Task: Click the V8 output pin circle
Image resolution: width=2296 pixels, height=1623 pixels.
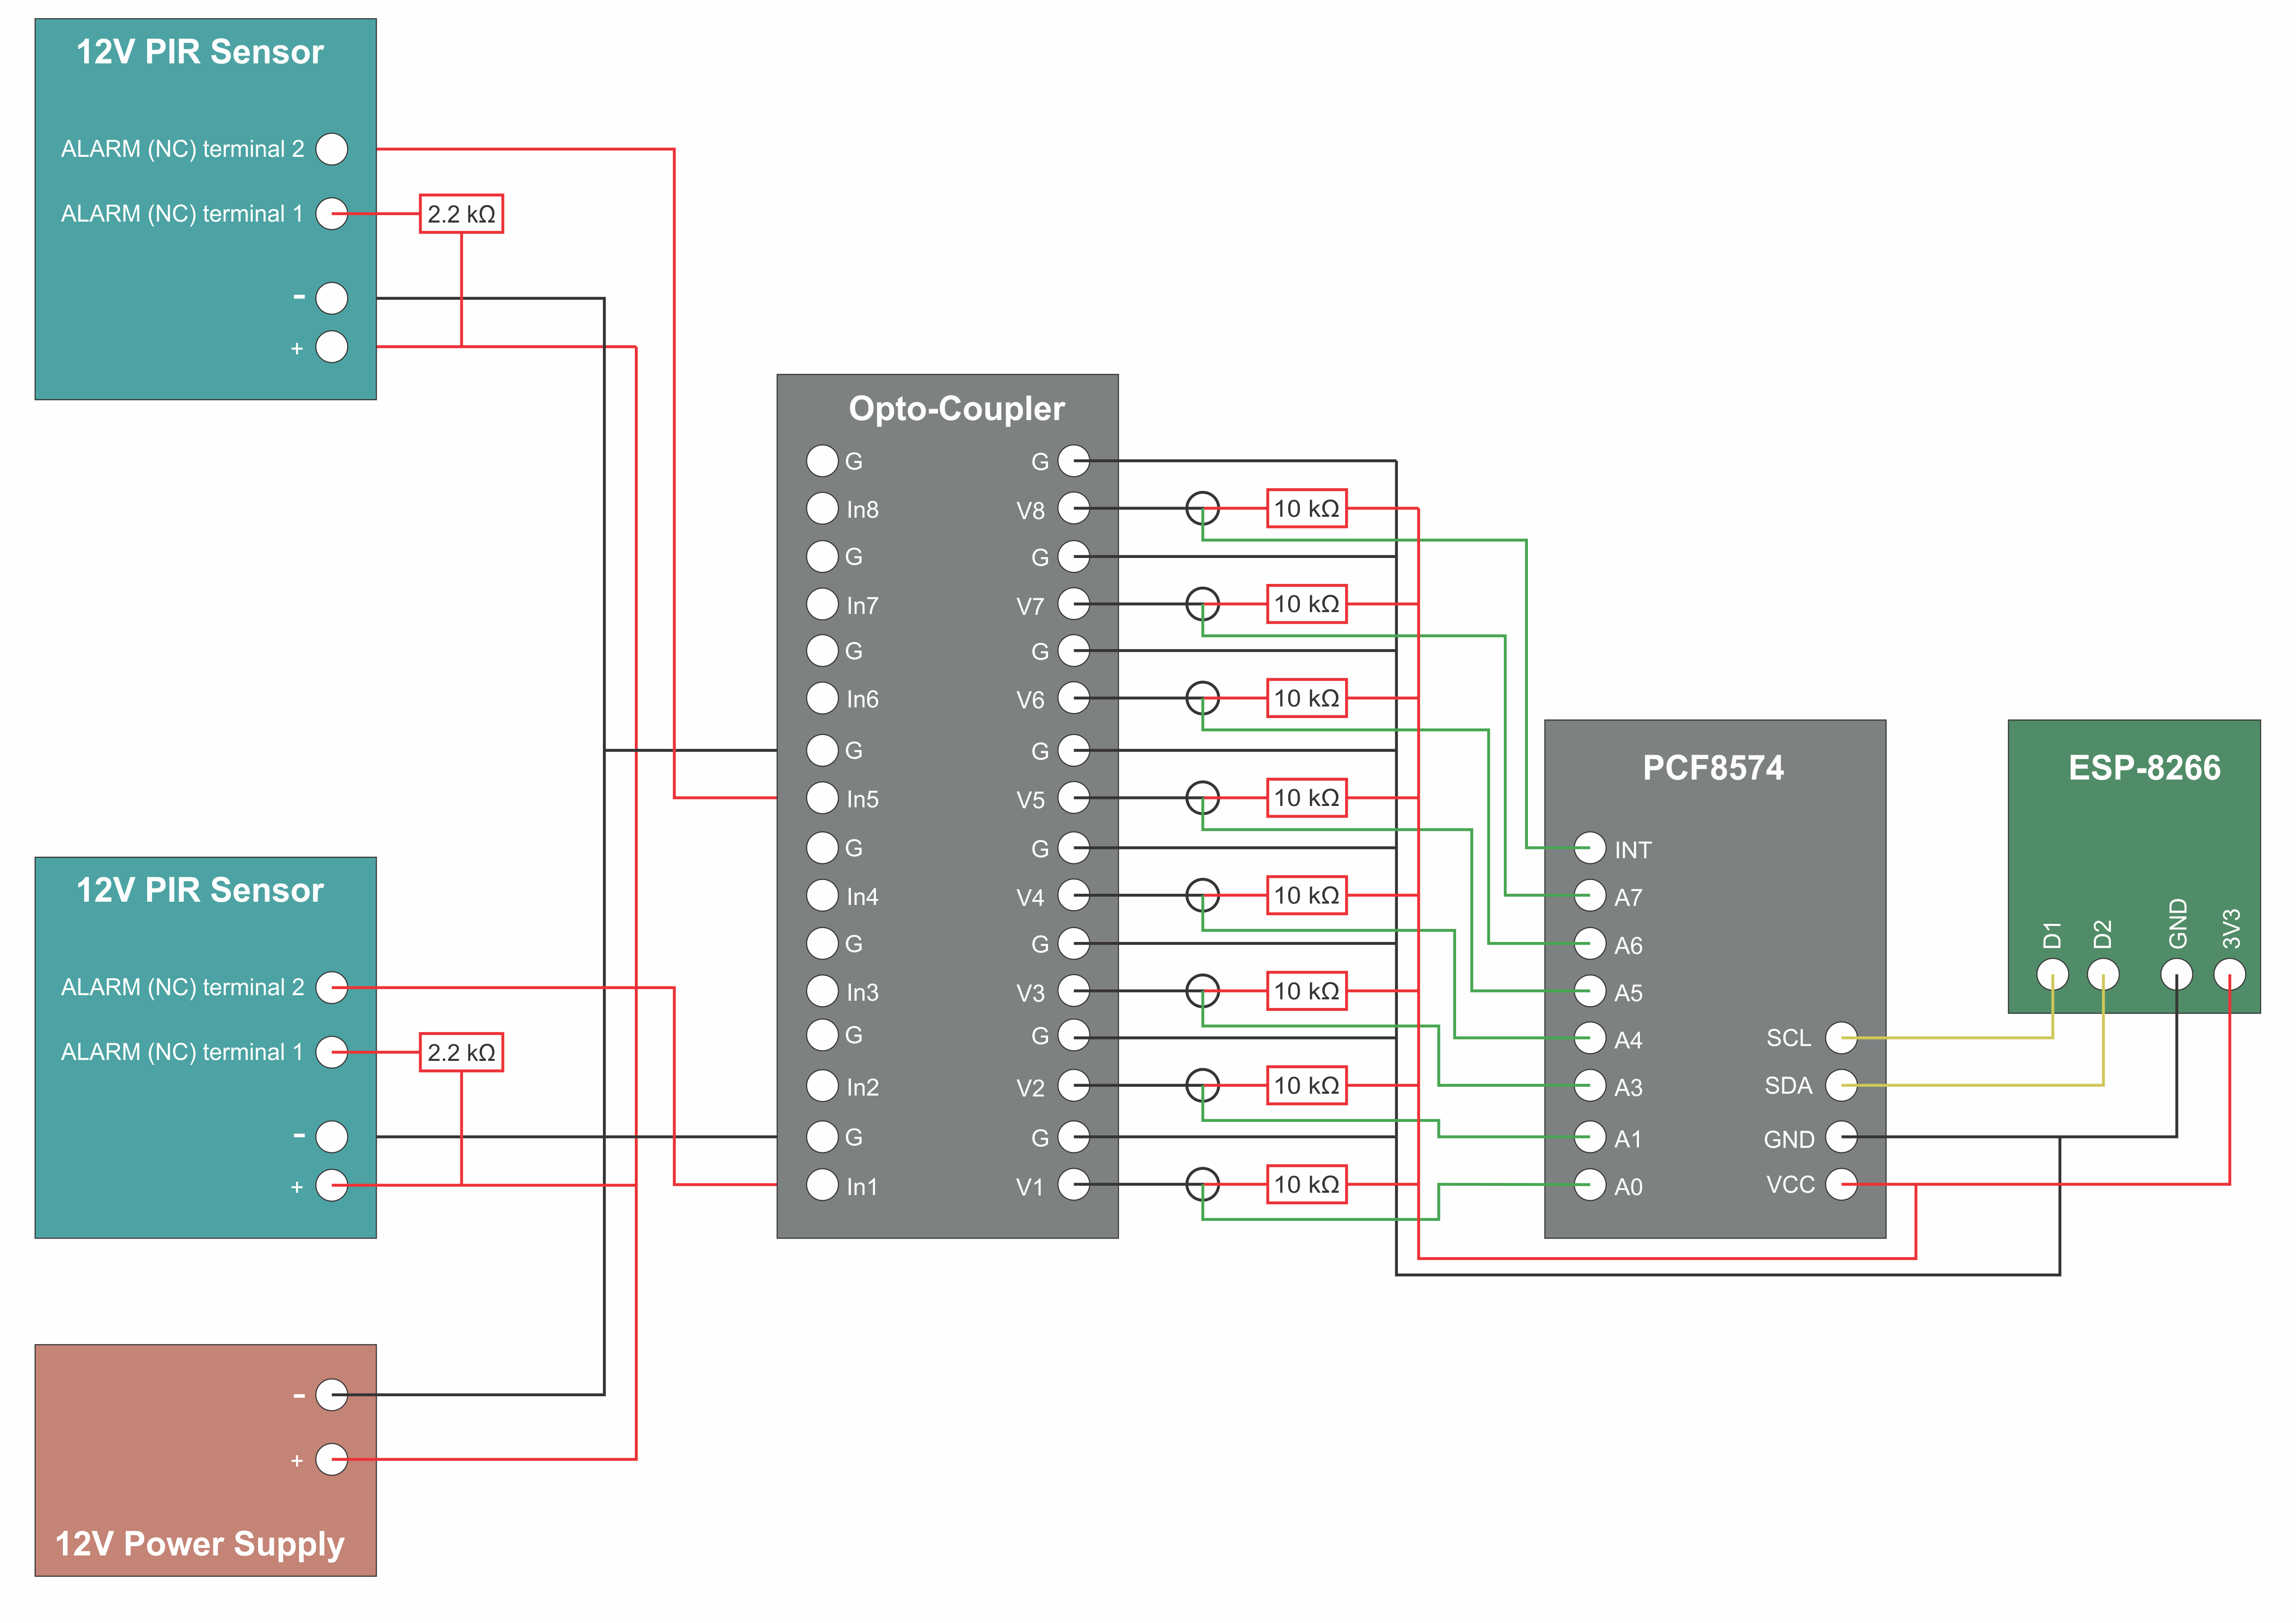Action: point(1074,508)
